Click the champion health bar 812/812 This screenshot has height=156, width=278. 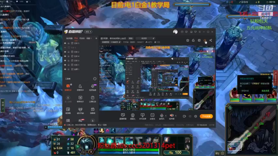click(129, 150)
